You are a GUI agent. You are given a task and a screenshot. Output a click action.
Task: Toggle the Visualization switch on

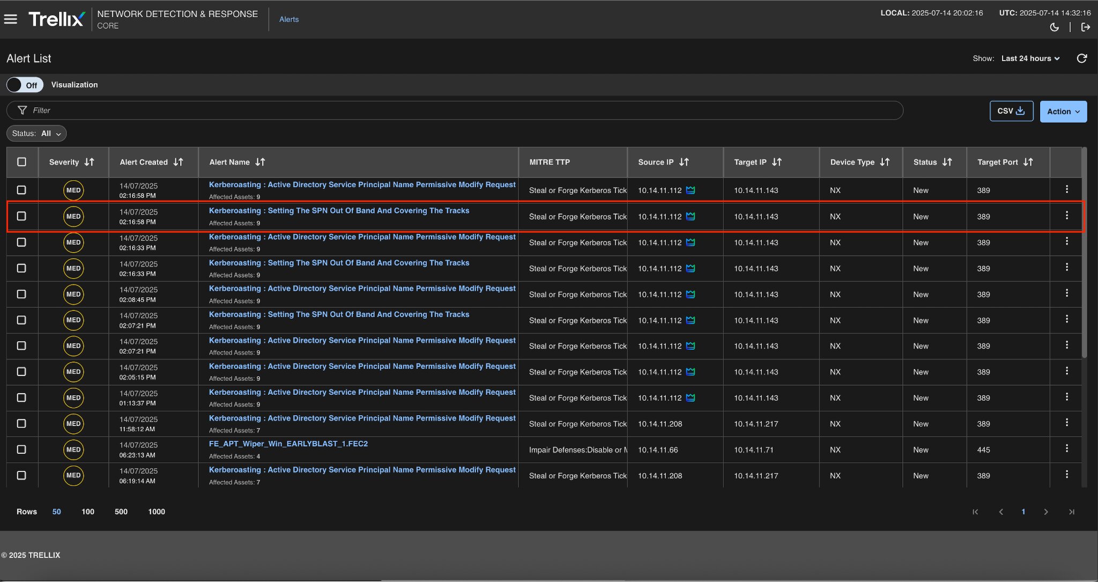(x=25, y=85)
